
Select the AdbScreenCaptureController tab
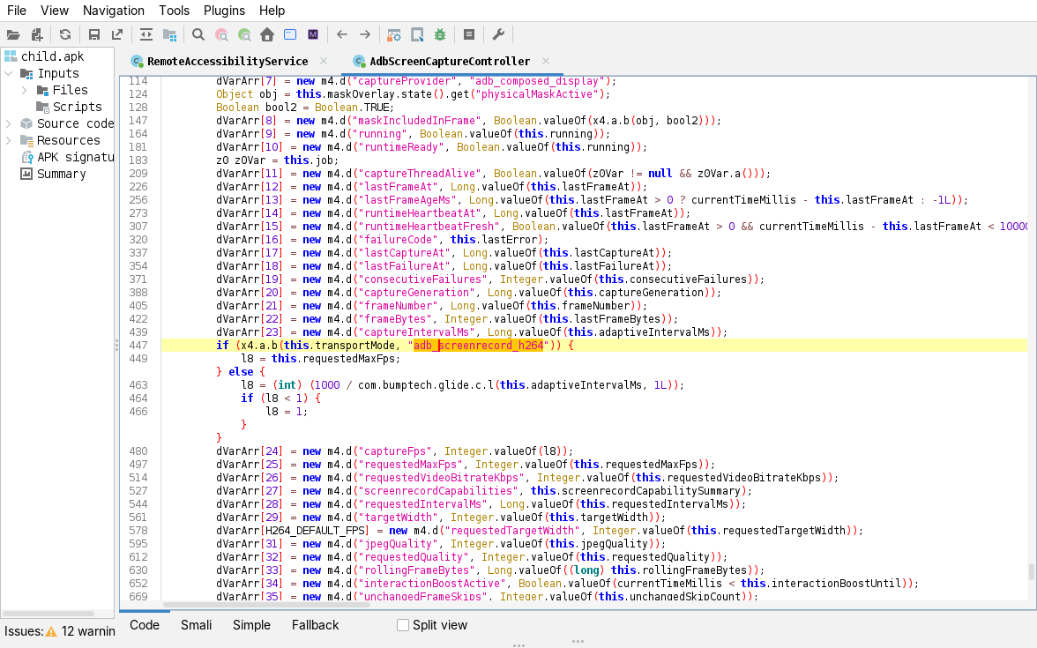[450, 62]
